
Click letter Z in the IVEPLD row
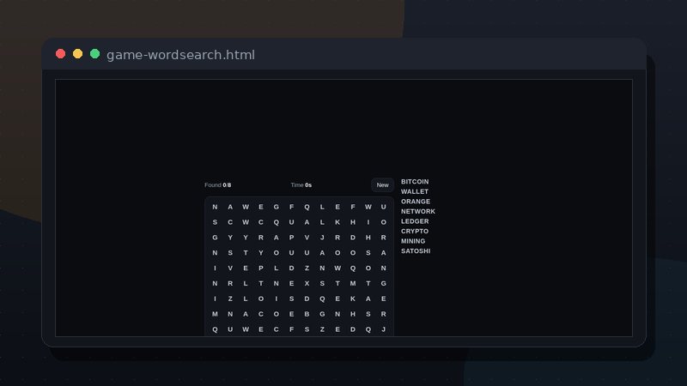coord(307,268)
